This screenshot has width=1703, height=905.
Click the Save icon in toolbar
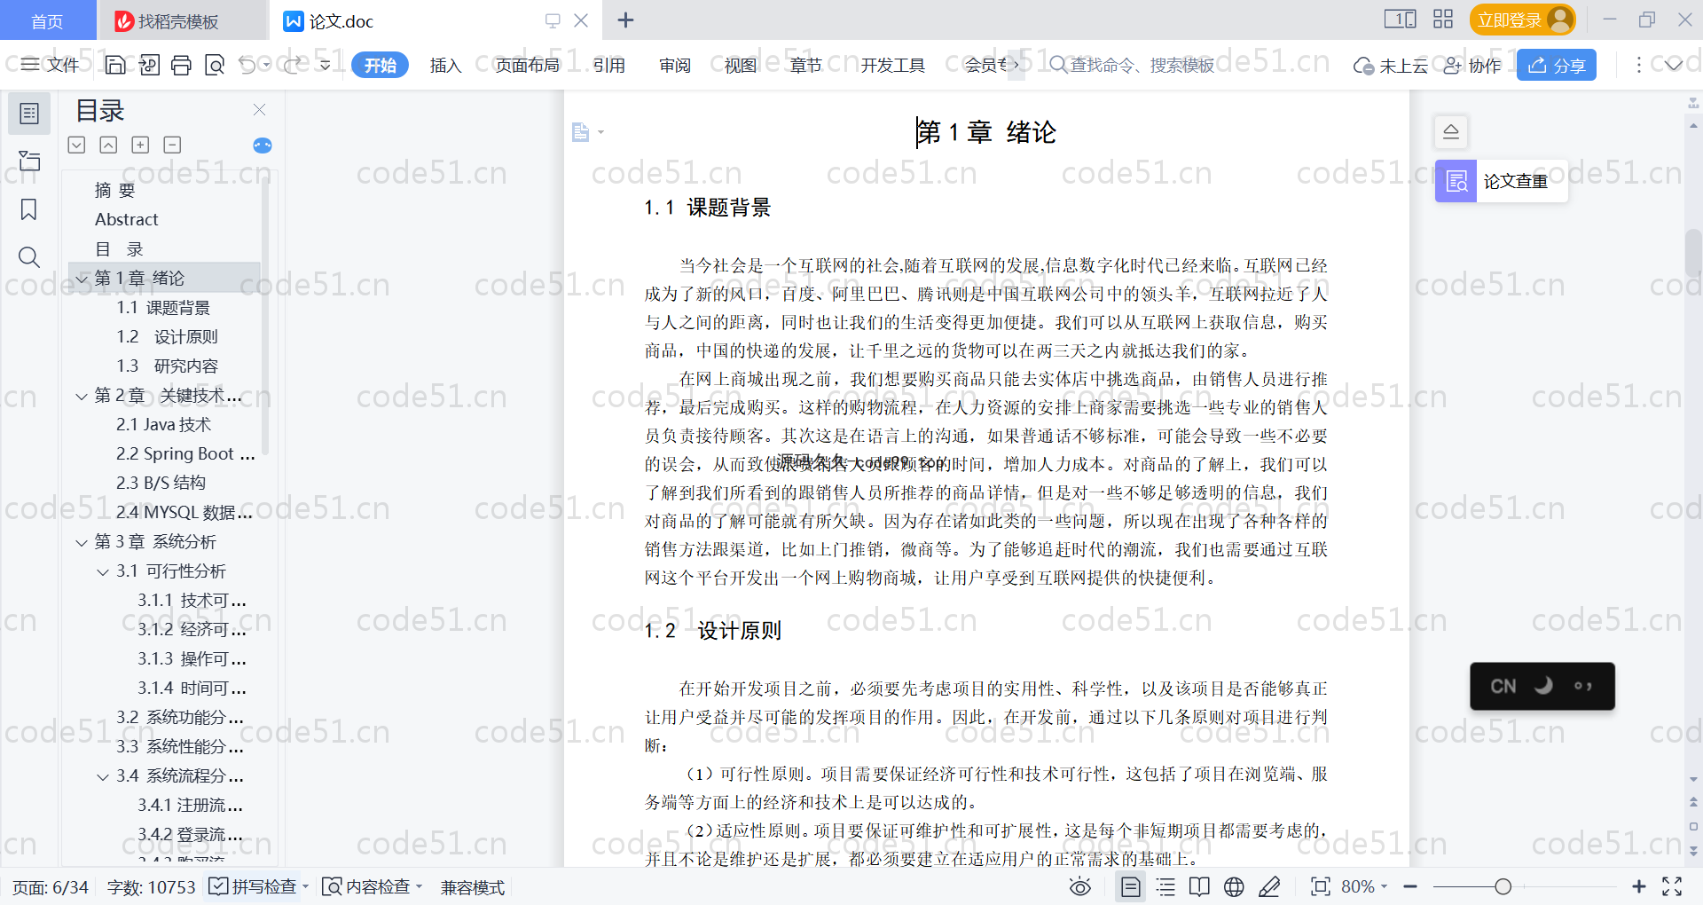click(115, 65)
